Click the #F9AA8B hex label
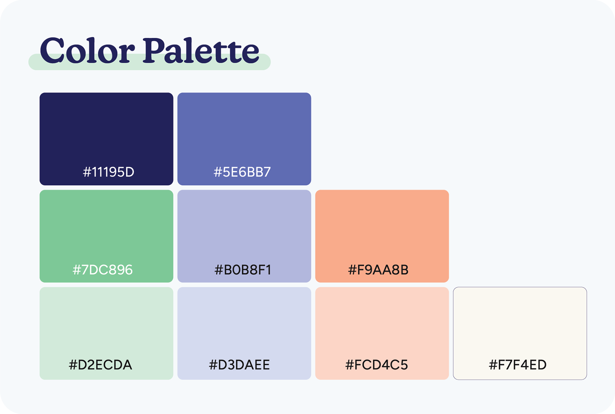This screenshot has height=414, width=615. (378, 270)
